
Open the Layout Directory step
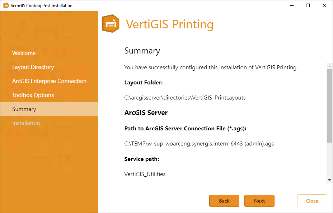click(33, 67)
